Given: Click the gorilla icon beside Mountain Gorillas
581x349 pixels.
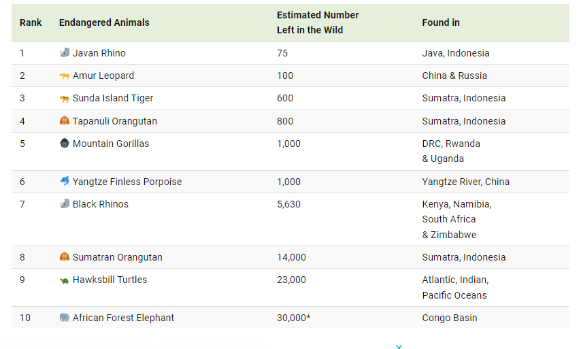Looking at the screenshot, I should [65, 144].
